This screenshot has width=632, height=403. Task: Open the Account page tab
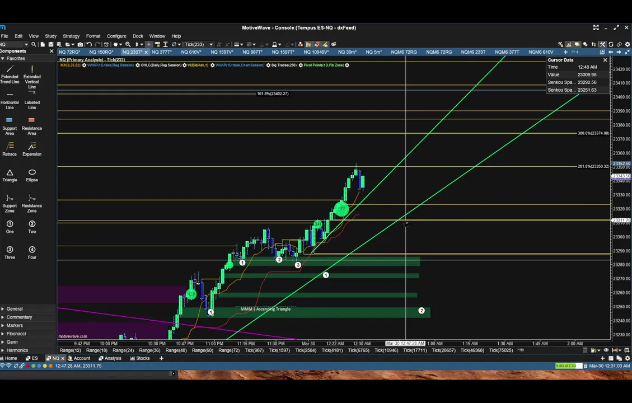pyautogui.click(x=79, y=358)
